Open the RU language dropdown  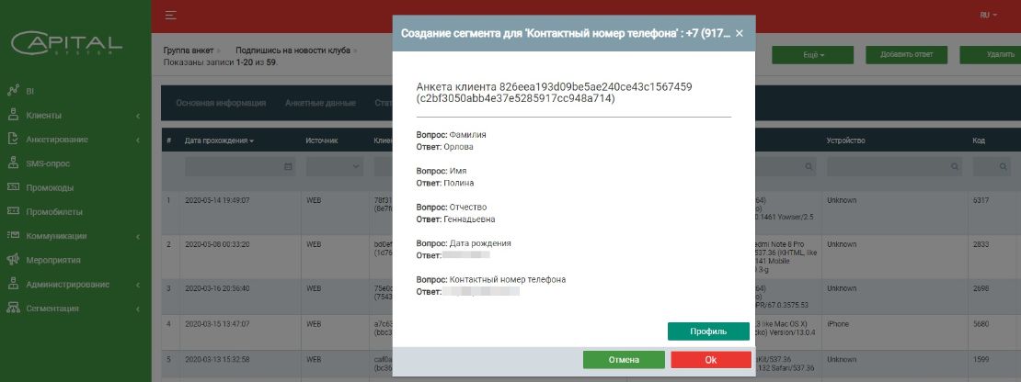click(x=988, y=15)
